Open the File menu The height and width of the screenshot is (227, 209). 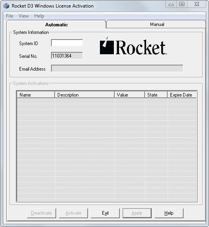(10, 16)
